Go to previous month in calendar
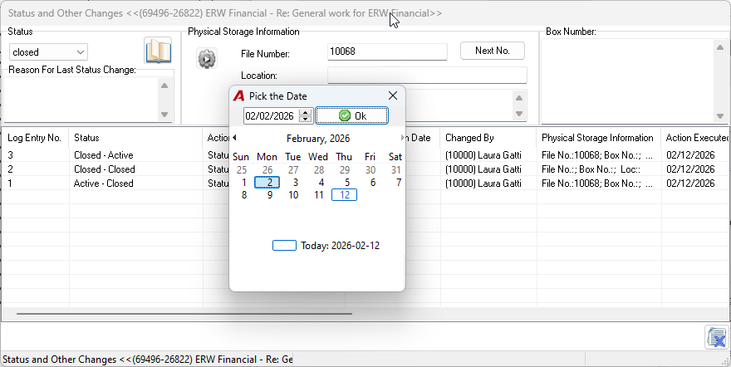The width and height of the screenshot is (731, 367). [234, 137]
